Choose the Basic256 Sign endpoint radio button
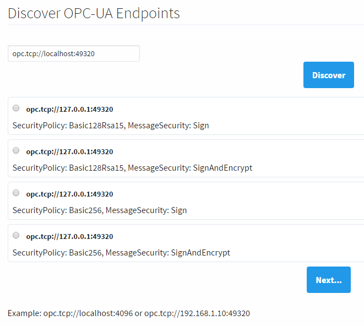The image size is (364, 326). (16, 193)
